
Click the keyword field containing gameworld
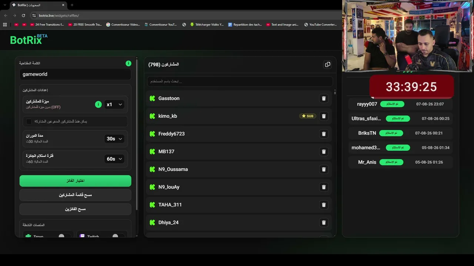coord(76,74)
